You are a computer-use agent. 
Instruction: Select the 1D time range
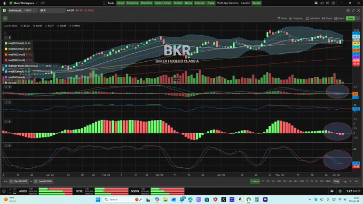point(263,181)
